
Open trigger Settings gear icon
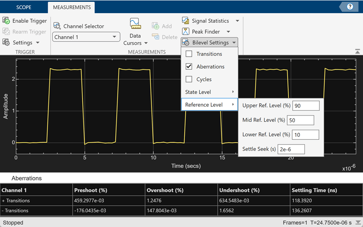coord(6,42)
